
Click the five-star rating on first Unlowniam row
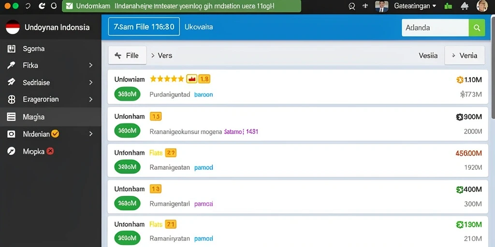tap(167, 79)
